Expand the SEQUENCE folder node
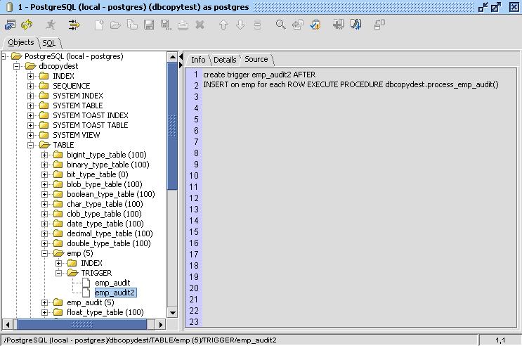This screenshot has height=346, width=522. coord(31,86)
